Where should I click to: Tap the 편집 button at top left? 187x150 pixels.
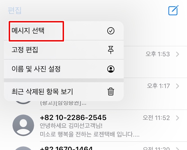pos(15,10)
